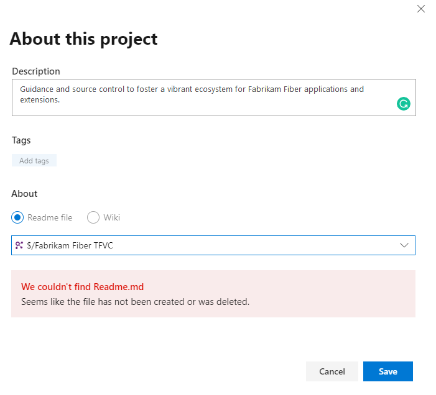The image size is (436, 395).
Task: Select the Wiki radio button
Action: pyautogui.click(x=93, y=217)
